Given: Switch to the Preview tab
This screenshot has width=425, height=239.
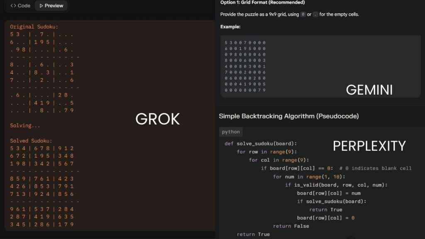Looking at the screenshot, I should [x=51, y=6].
